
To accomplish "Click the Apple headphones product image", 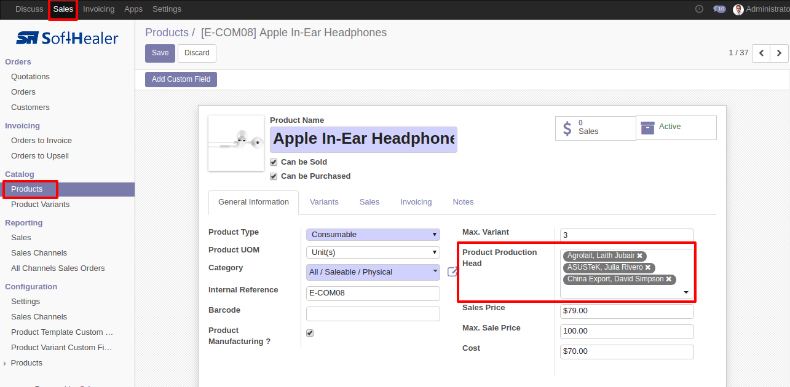I will point(236,143).
